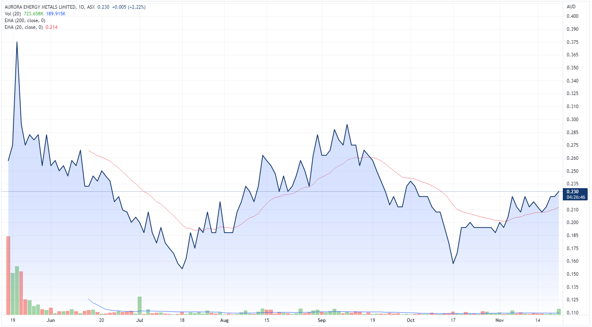Viewport: 592px width, 327px height.
Task: Select the EMA (20, close, 0) legend
Action: 24,27
